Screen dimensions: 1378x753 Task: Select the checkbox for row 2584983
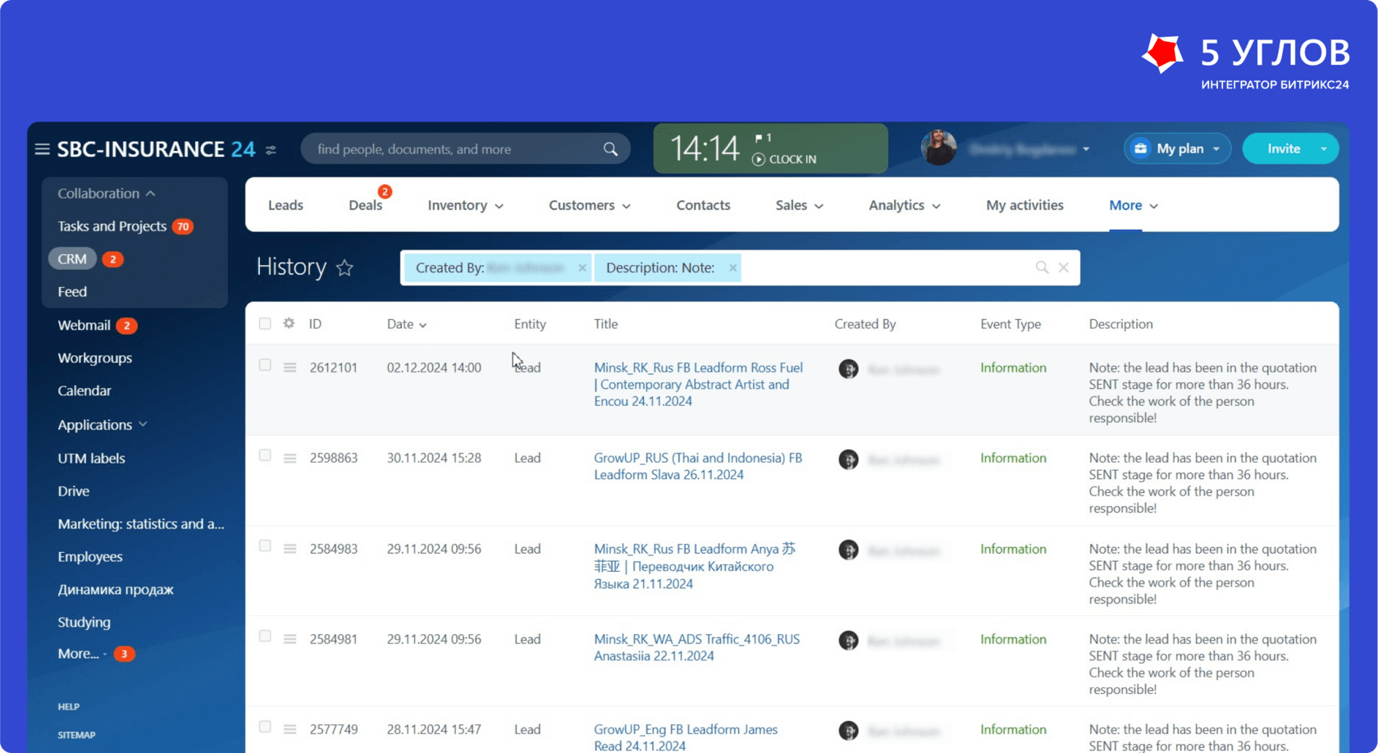[265, 545]
